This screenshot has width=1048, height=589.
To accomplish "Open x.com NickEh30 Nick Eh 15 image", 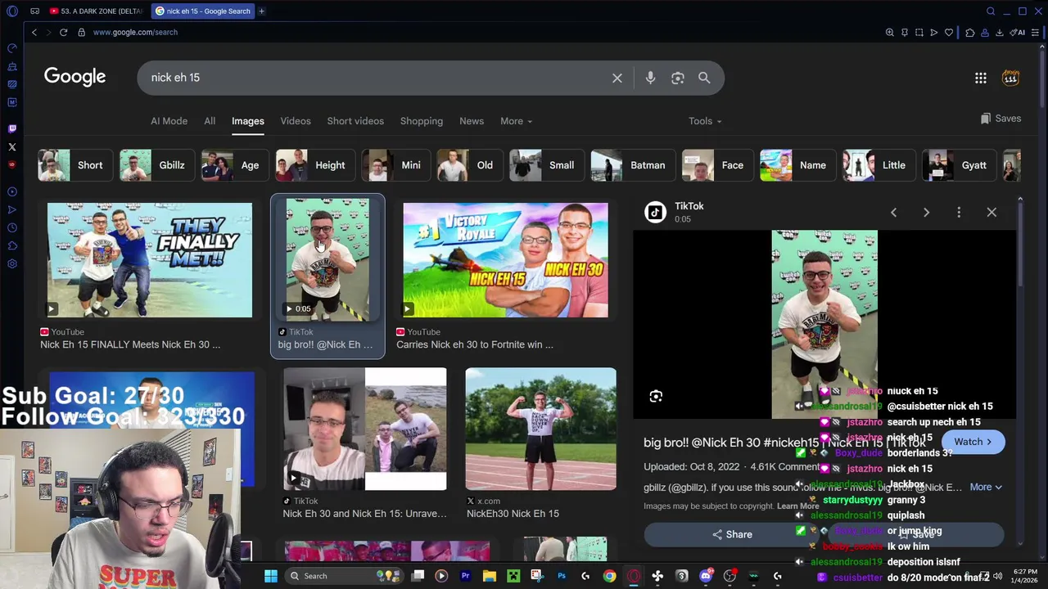I will point(540,429).
